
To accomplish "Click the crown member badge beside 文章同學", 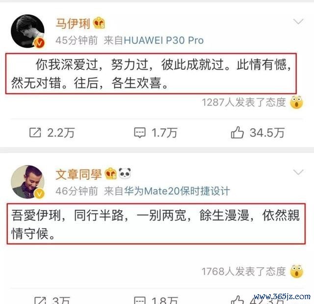I will click(110, 173).
